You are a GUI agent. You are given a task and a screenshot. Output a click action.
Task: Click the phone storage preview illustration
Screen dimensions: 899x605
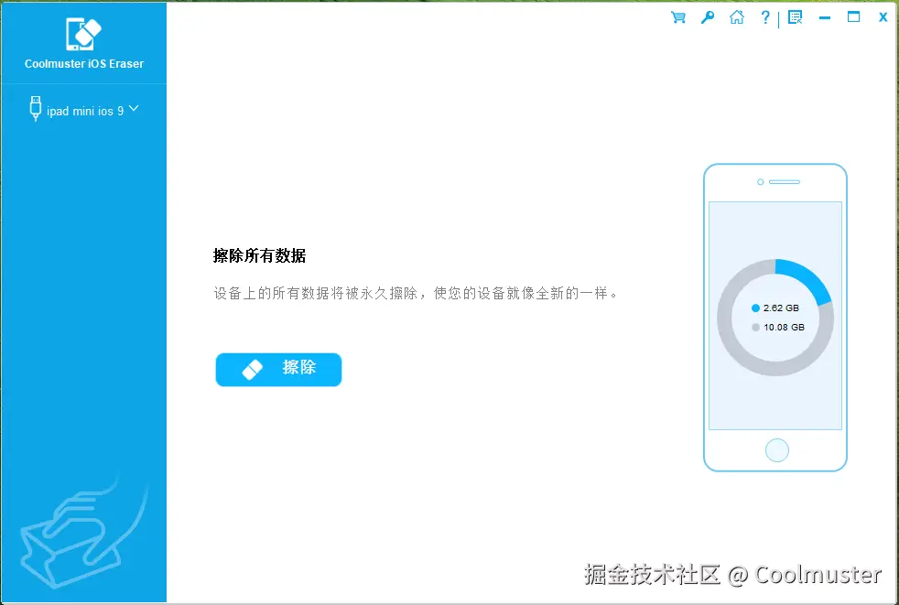[x=775, y=316]
